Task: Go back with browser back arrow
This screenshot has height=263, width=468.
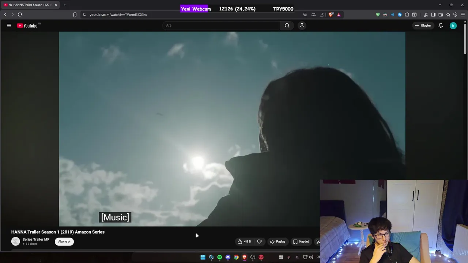Action: (x=5, y=15)
